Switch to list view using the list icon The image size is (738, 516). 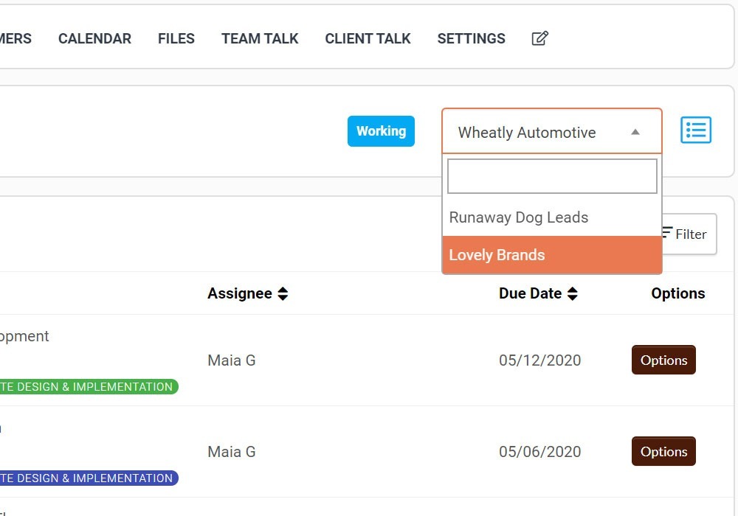tap(695, 130)
